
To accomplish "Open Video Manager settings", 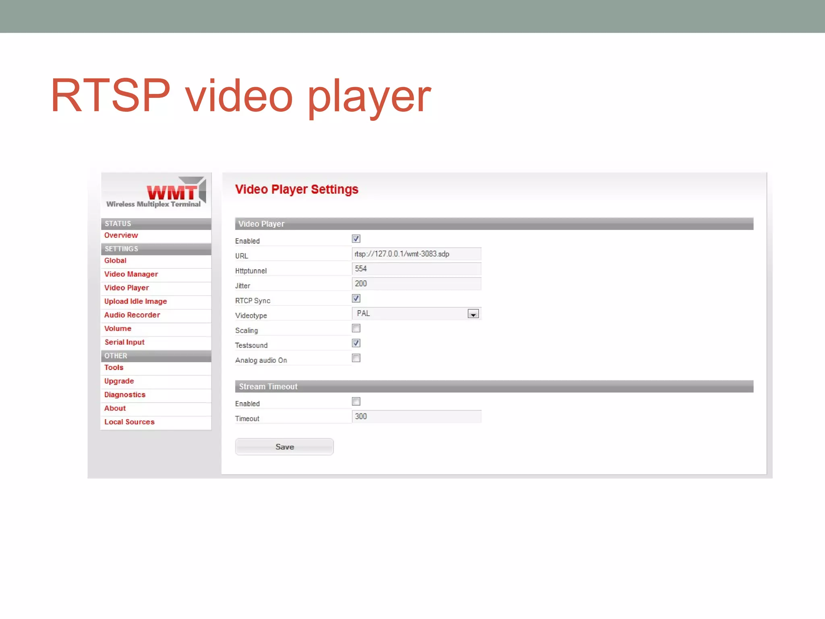I will tap(131, 274).
